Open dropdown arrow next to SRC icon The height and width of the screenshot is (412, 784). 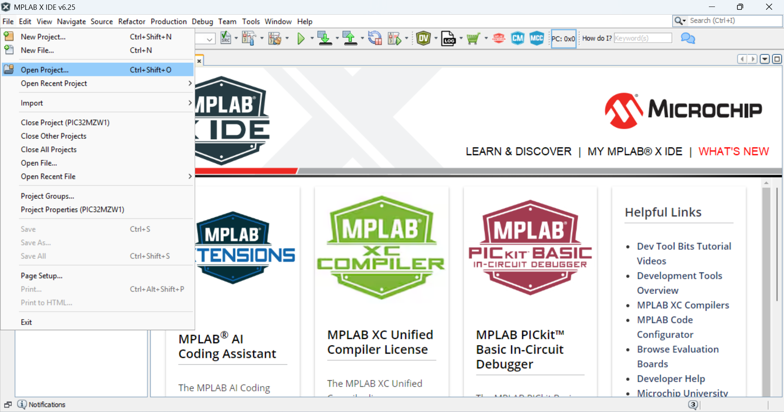(x=236, y=38)
